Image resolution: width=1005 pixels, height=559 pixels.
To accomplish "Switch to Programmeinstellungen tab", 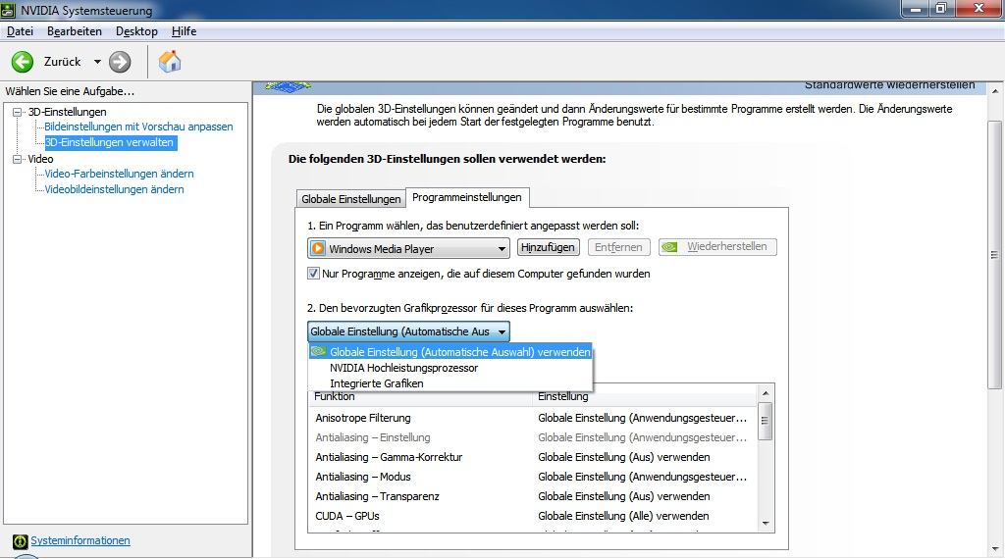I will pos(466,197).
